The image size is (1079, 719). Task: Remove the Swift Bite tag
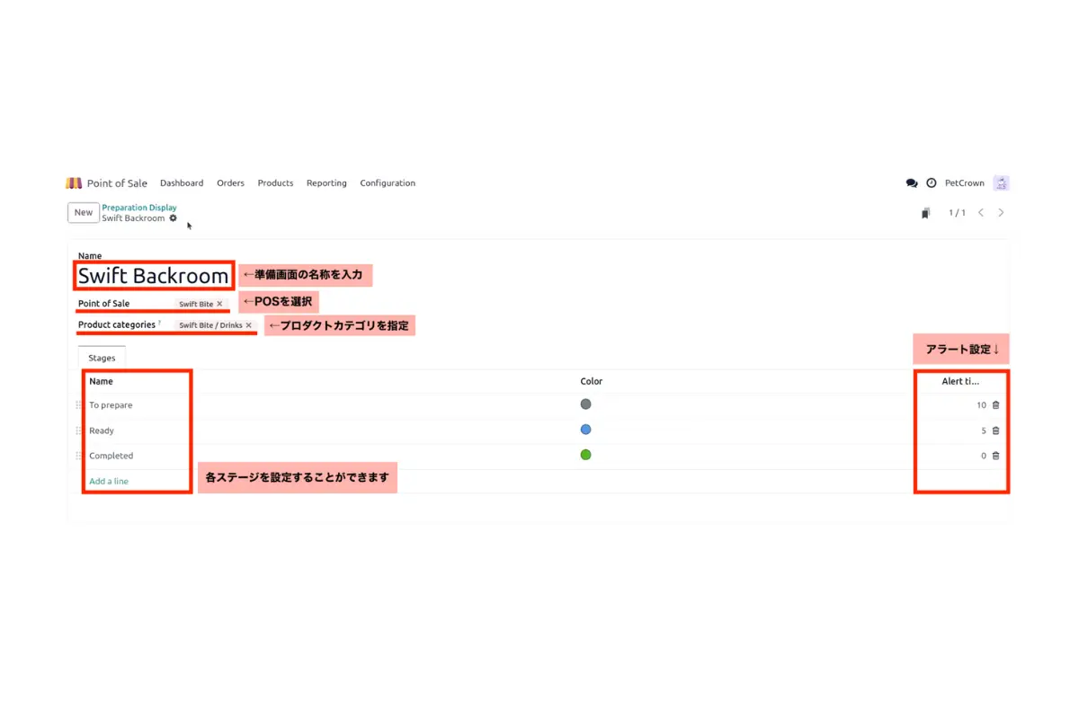219,304
